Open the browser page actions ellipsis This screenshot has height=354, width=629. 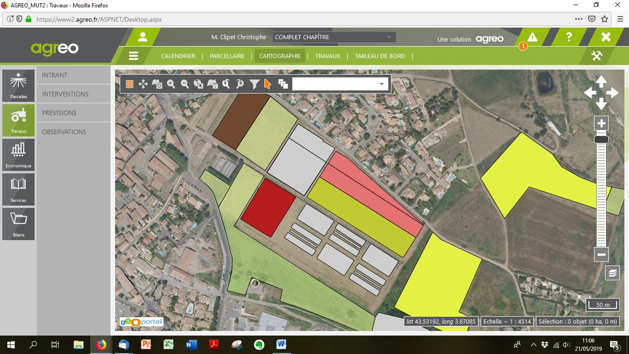point(578,19)
